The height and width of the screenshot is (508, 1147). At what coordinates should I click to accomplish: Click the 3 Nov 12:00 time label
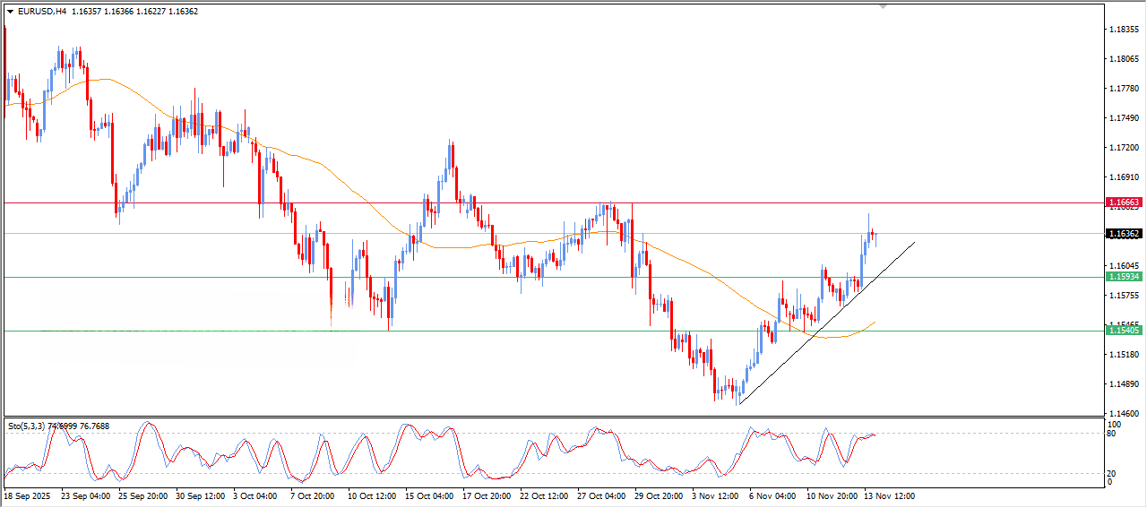[x=713, y=495]
